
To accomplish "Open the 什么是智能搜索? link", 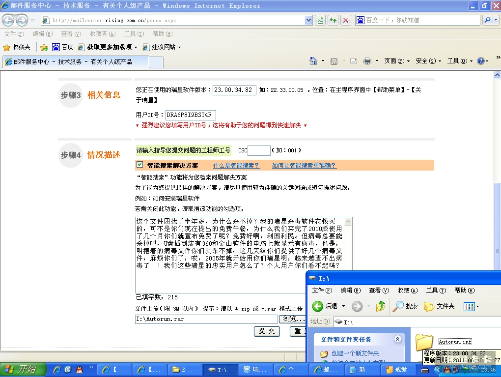I will [x=236, y=166].
